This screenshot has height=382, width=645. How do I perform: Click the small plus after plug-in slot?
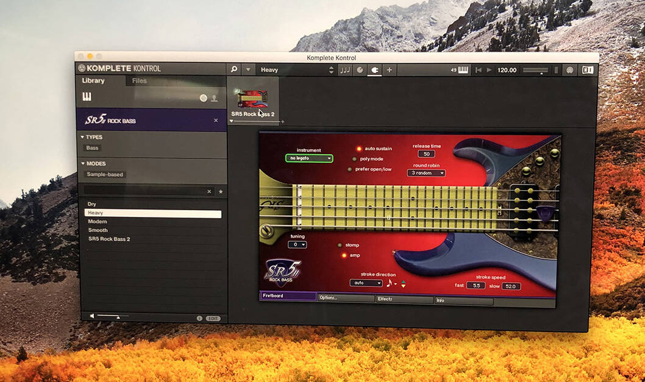[282, 122]
